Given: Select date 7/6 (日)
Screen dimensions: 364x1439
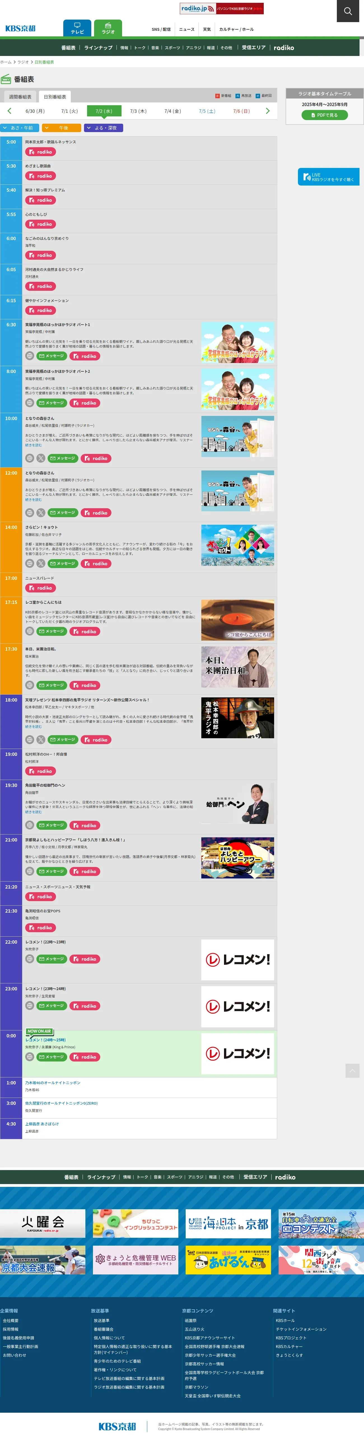Looking at the screenshot, I should [242, 111].
